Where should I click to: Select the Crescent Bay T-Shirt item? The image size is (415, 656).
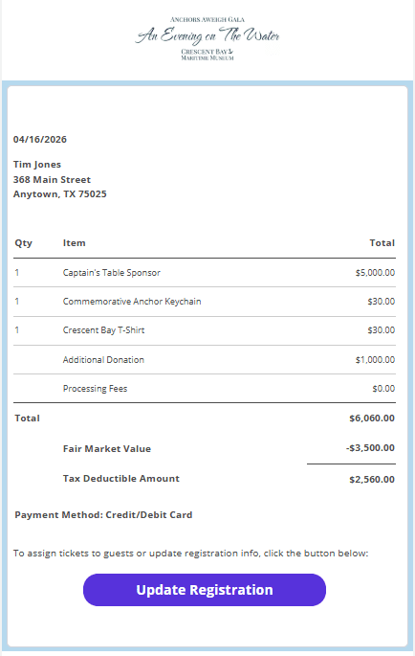coord(103,330)
